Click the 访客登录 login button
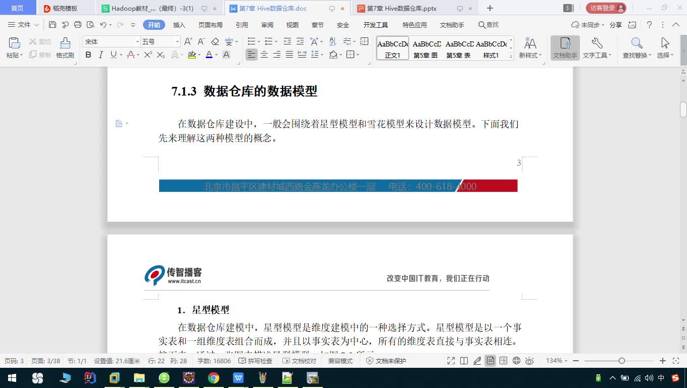Viewport: 687px width, 388px height. 606,8
